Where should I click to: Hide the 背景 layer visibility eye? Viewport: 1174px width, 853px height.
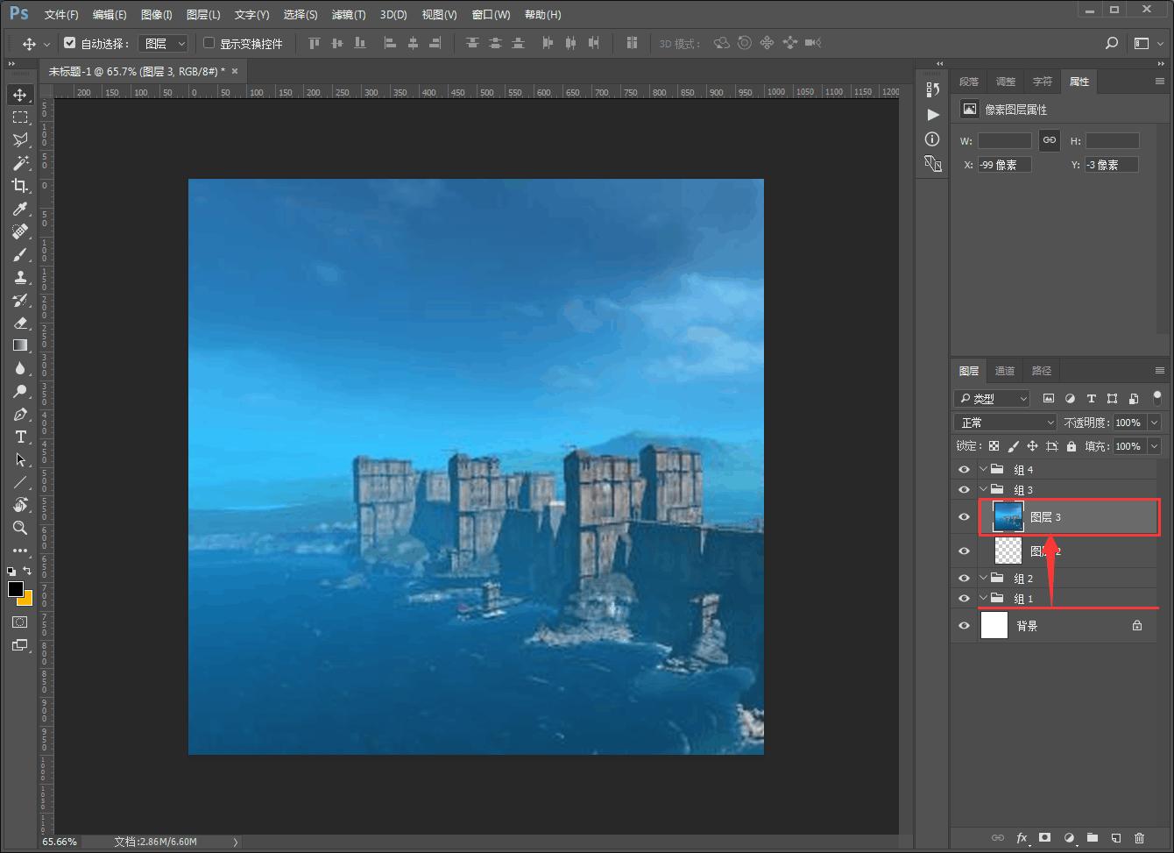pos(965,626)
